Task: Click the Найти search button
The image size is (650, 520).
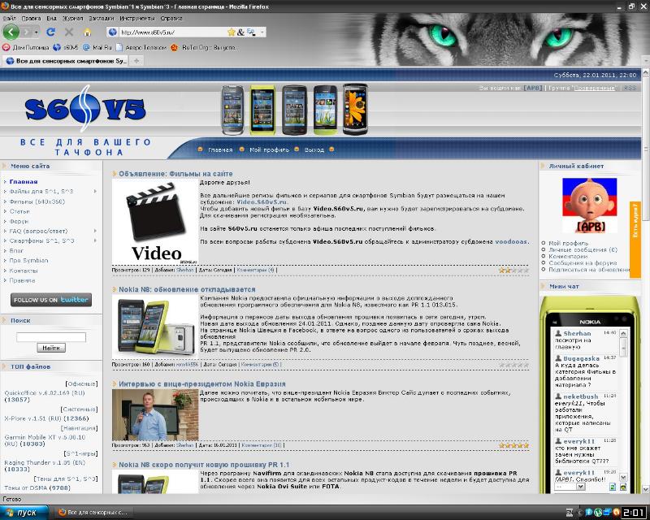Action: [51, 348]
